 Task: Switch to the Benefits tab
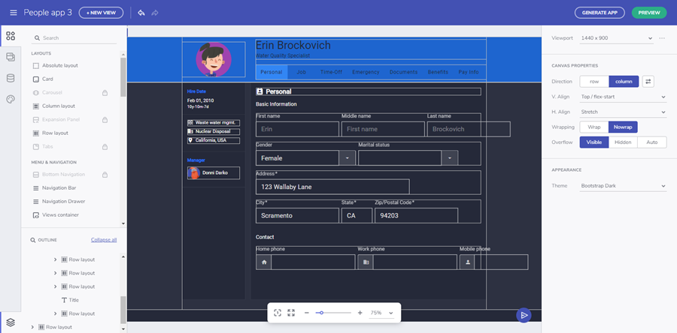click(438, 72)
